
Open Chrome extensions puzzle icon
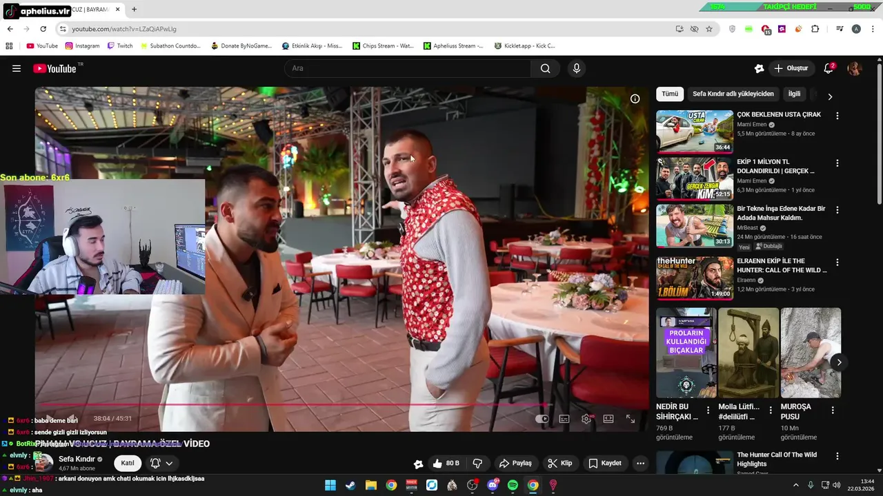coord(815,29)
